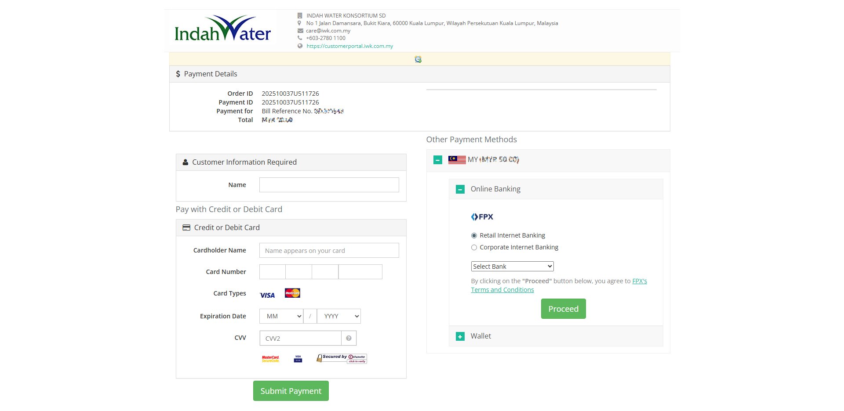Viewport: 844px width, 411px height.
Task: Collapse the Online Banking section
Action: click(x=460, y=190)
